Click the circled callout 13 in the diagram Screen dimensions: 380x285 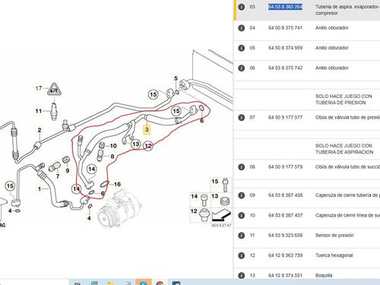click(x=136, y=144)
